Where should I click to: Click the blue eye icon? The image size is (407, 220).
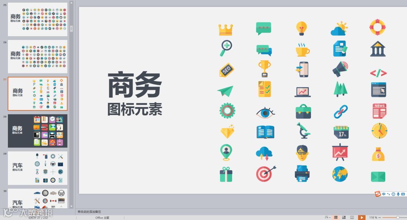coord(265,113)
